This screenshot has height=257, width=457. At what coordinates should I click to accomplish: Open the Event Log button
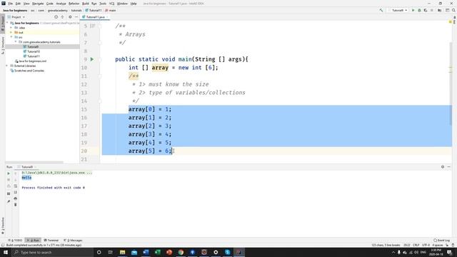tap(442, 241)
